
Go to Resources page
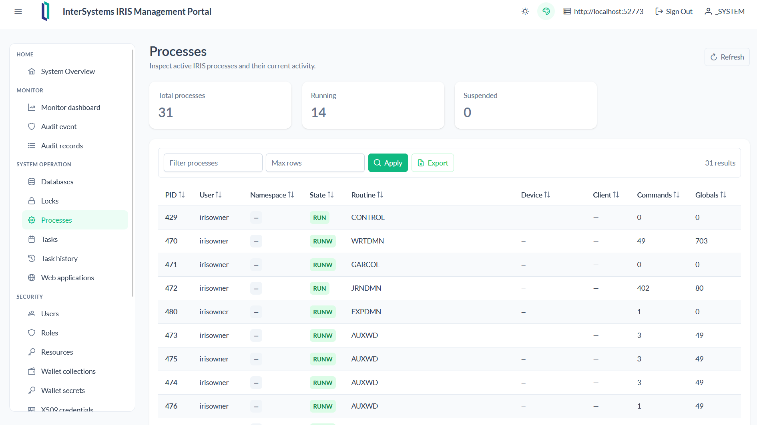point(75,352)
